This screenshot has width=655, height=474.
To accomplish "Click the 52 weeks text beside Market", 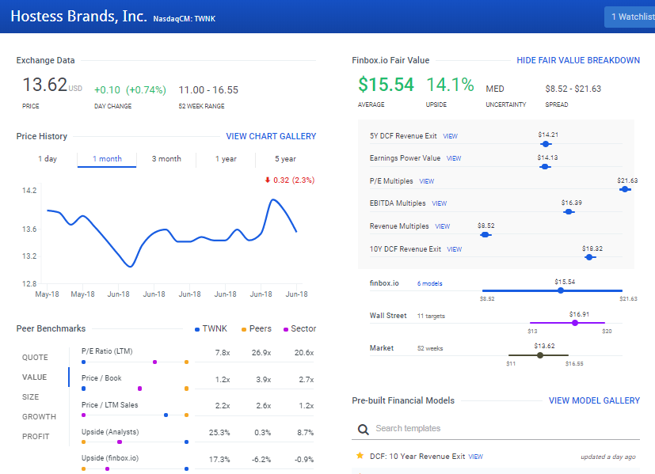I will [x=430, y=348].
